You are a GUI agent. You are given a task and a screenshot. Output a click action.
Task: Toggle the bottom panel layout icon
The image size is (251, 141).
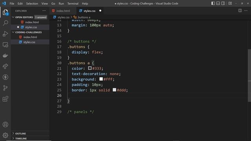(x=218, y=4)
